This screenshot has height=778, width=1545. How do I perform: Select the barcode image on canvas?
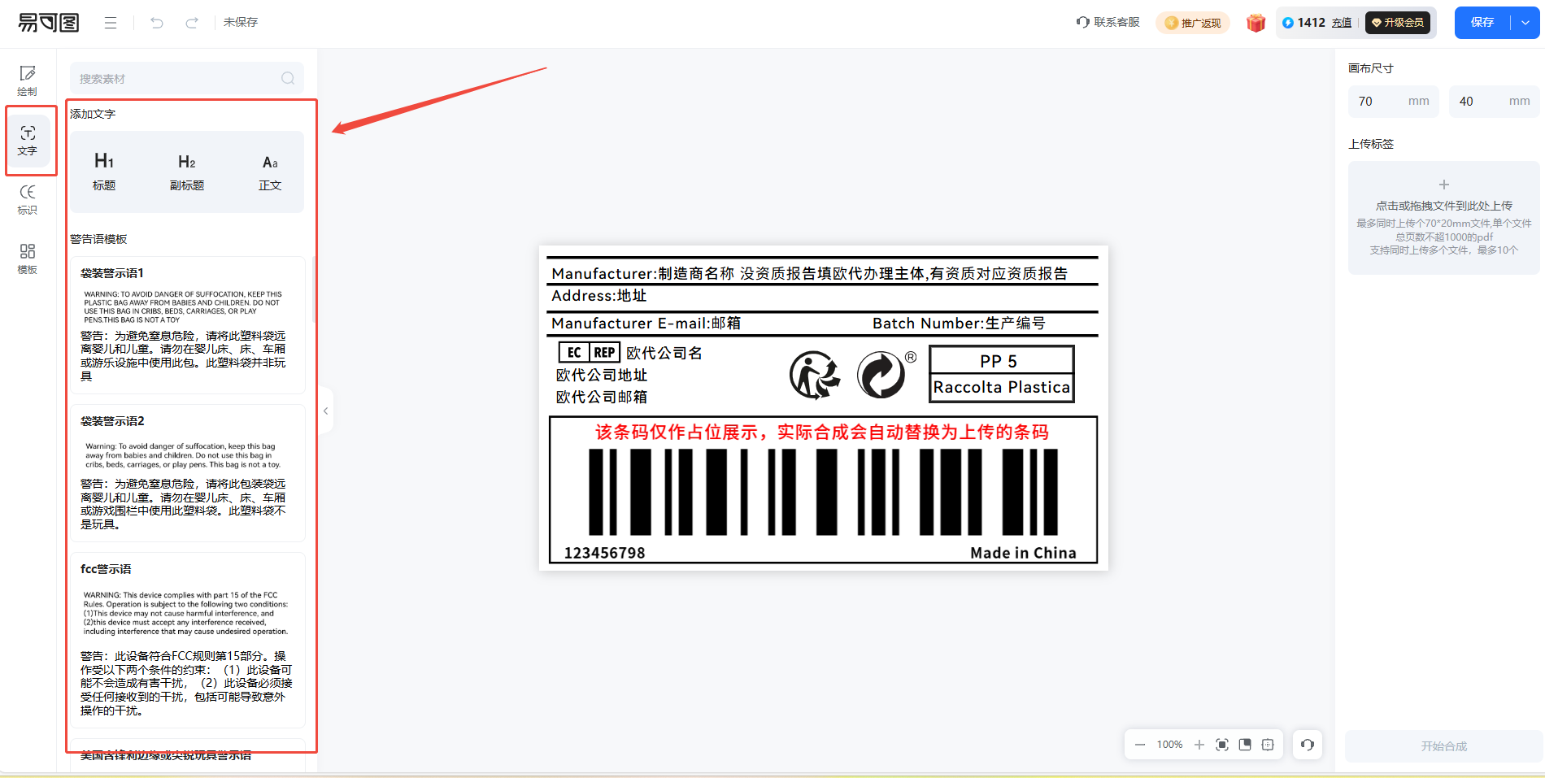tap(824, 493)
